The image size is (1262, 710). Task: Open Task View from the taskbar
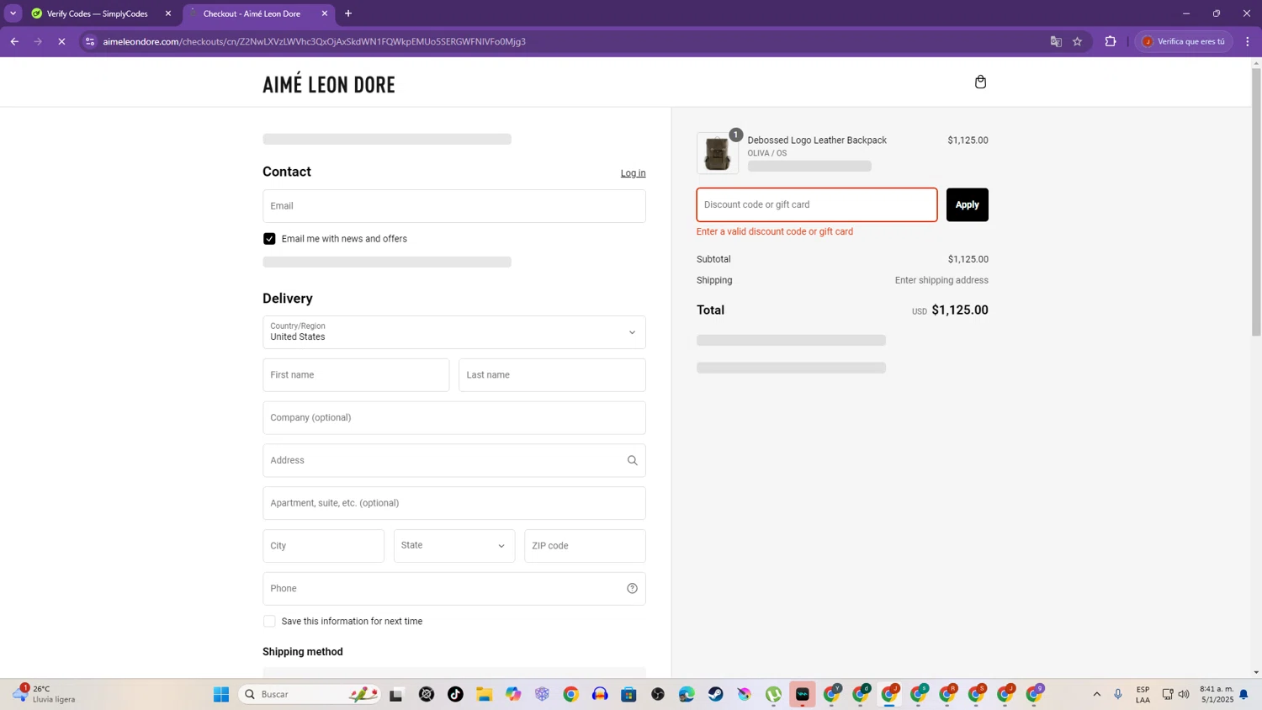396,694
